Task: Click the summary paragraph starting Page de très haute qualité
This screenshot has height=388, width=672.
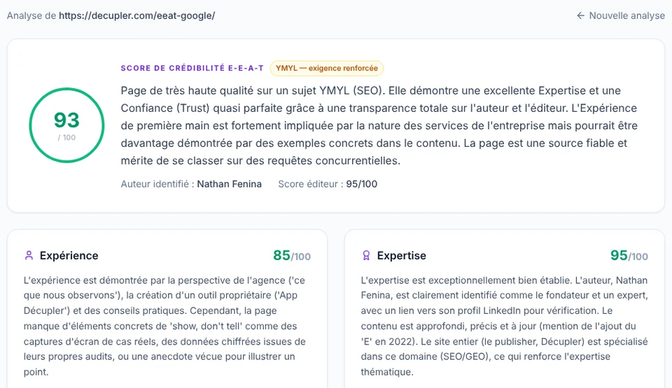Action: pyautogui.click(x=379, y=125)
